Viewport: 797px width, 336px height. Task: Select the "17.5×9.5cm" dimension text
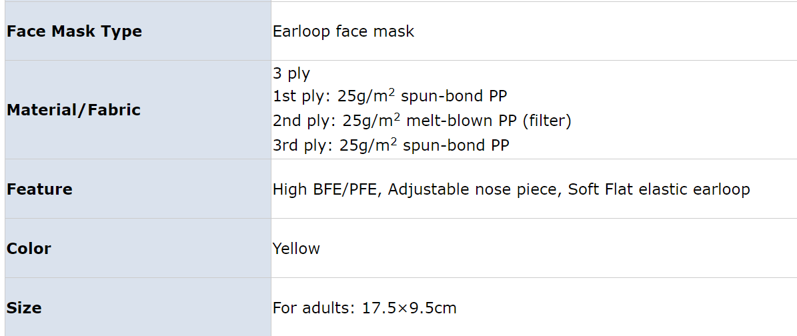click(x=410, y=308)
